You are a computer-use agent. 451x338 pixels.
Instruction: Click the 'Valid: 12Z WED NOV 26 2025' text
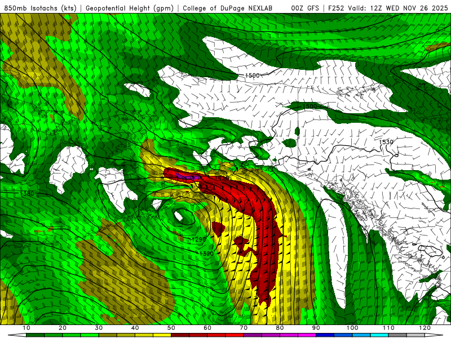(x=397, y=8)
